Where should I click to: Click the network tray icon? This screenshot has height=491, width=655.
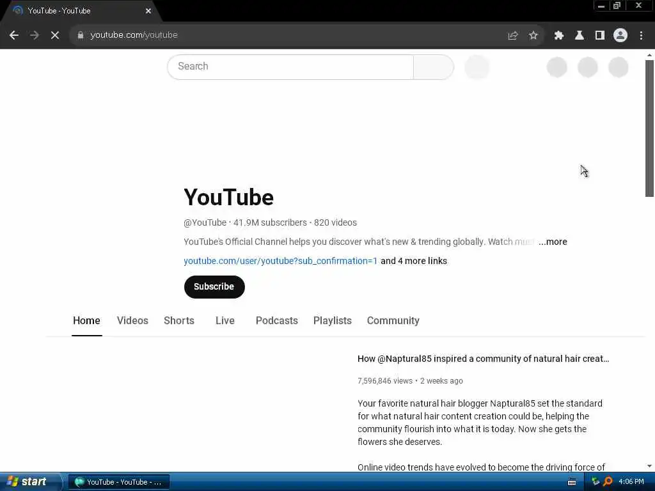coord(596,482)
